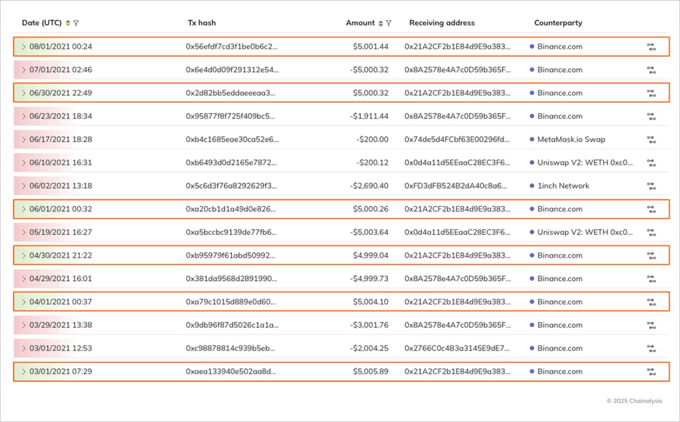Click the Counterparty column header
Viewport: 680px width, 422px height.
(558, 23)
